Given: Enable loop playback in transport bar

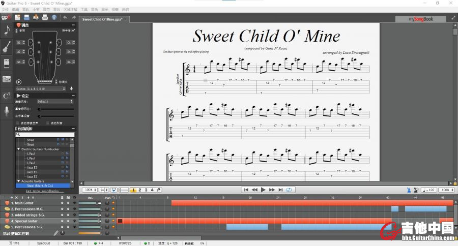Looking at the screenshot, I should pyautogui.click(x=289, y=190).
